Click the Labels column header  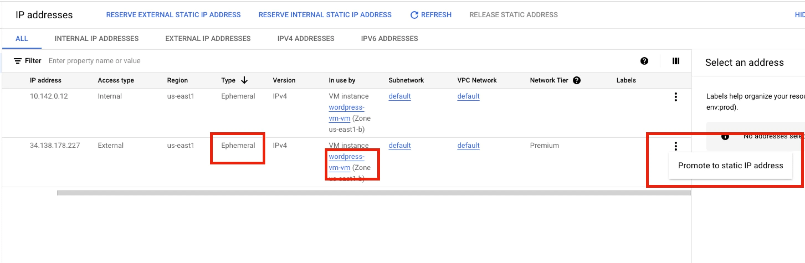coord(626,80)
